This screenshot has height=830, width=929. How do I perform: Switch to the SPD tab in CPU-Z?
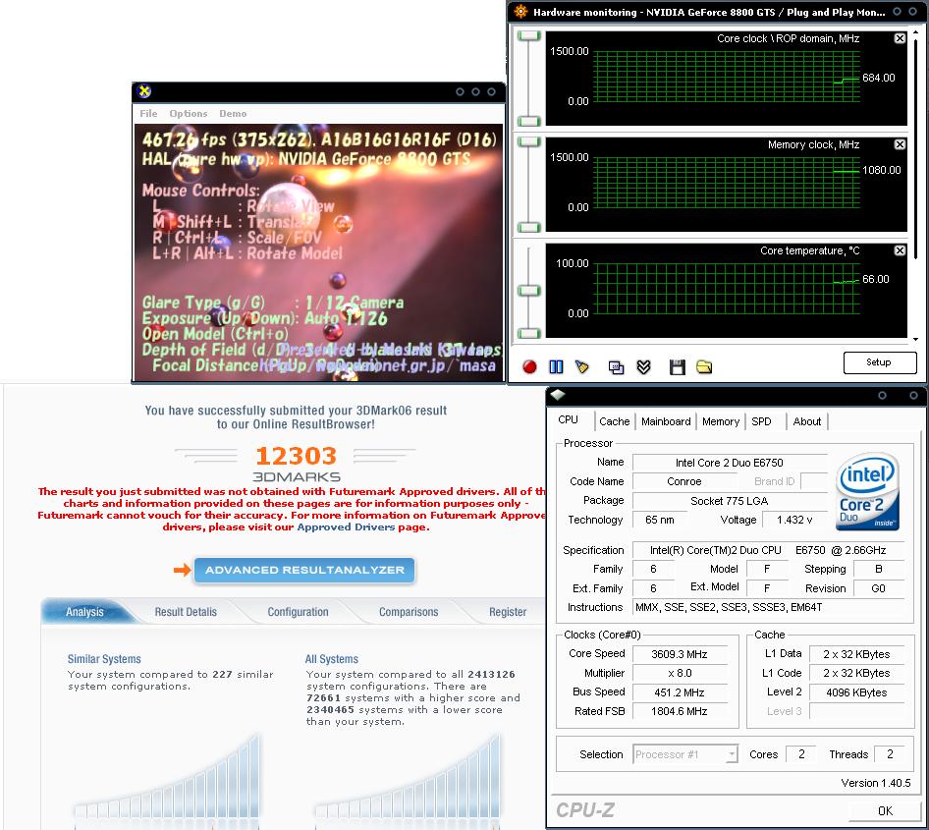click(x=761, y=421)
